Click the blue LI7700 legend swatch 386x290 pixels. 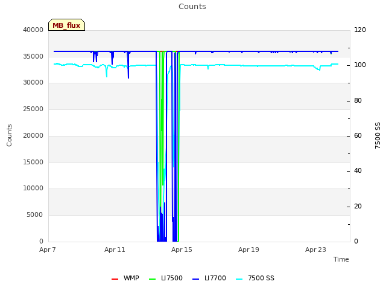click(x=195, y=279)
